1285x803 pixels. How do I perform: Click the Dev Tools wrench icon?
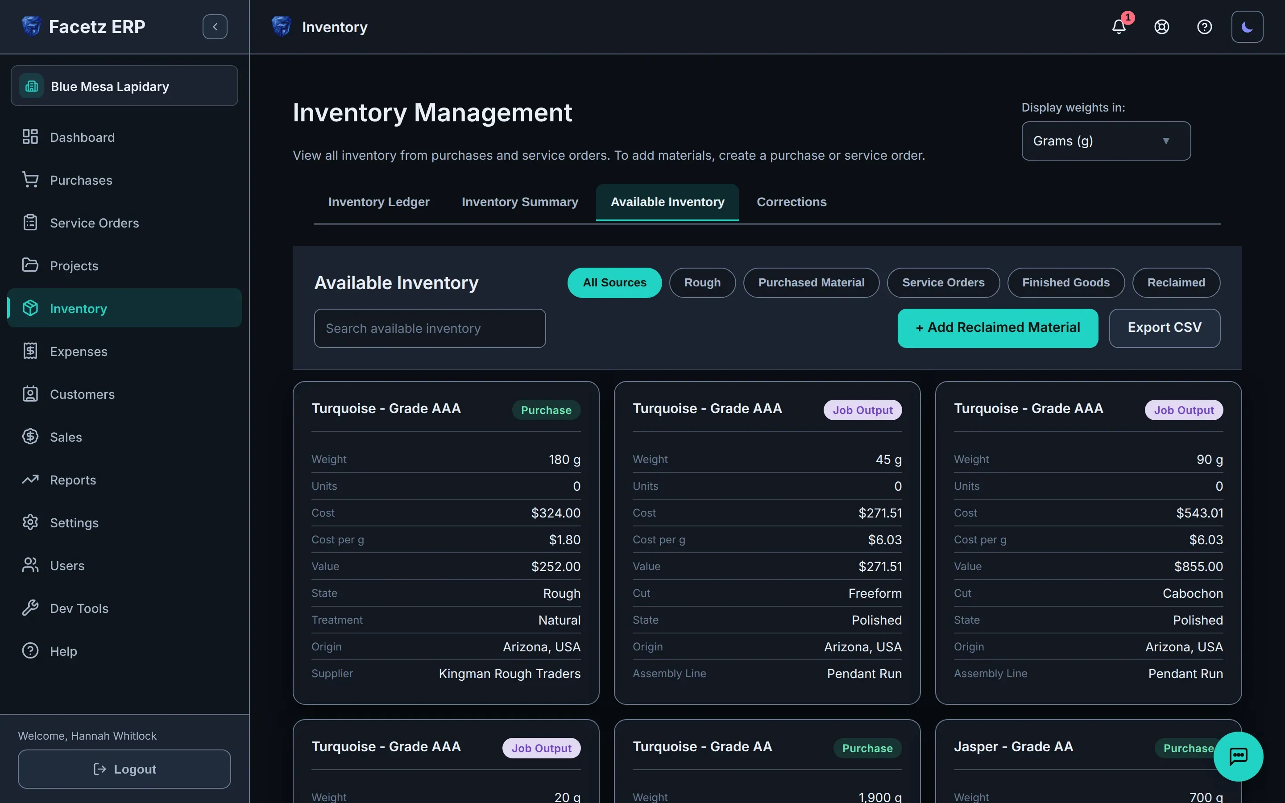pos(30,608)
